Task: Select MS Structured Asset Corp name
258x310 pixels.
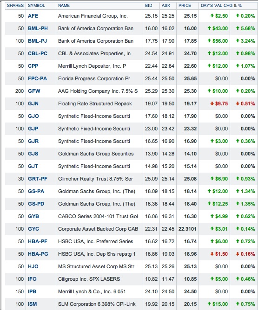Action: click(96, 266)
